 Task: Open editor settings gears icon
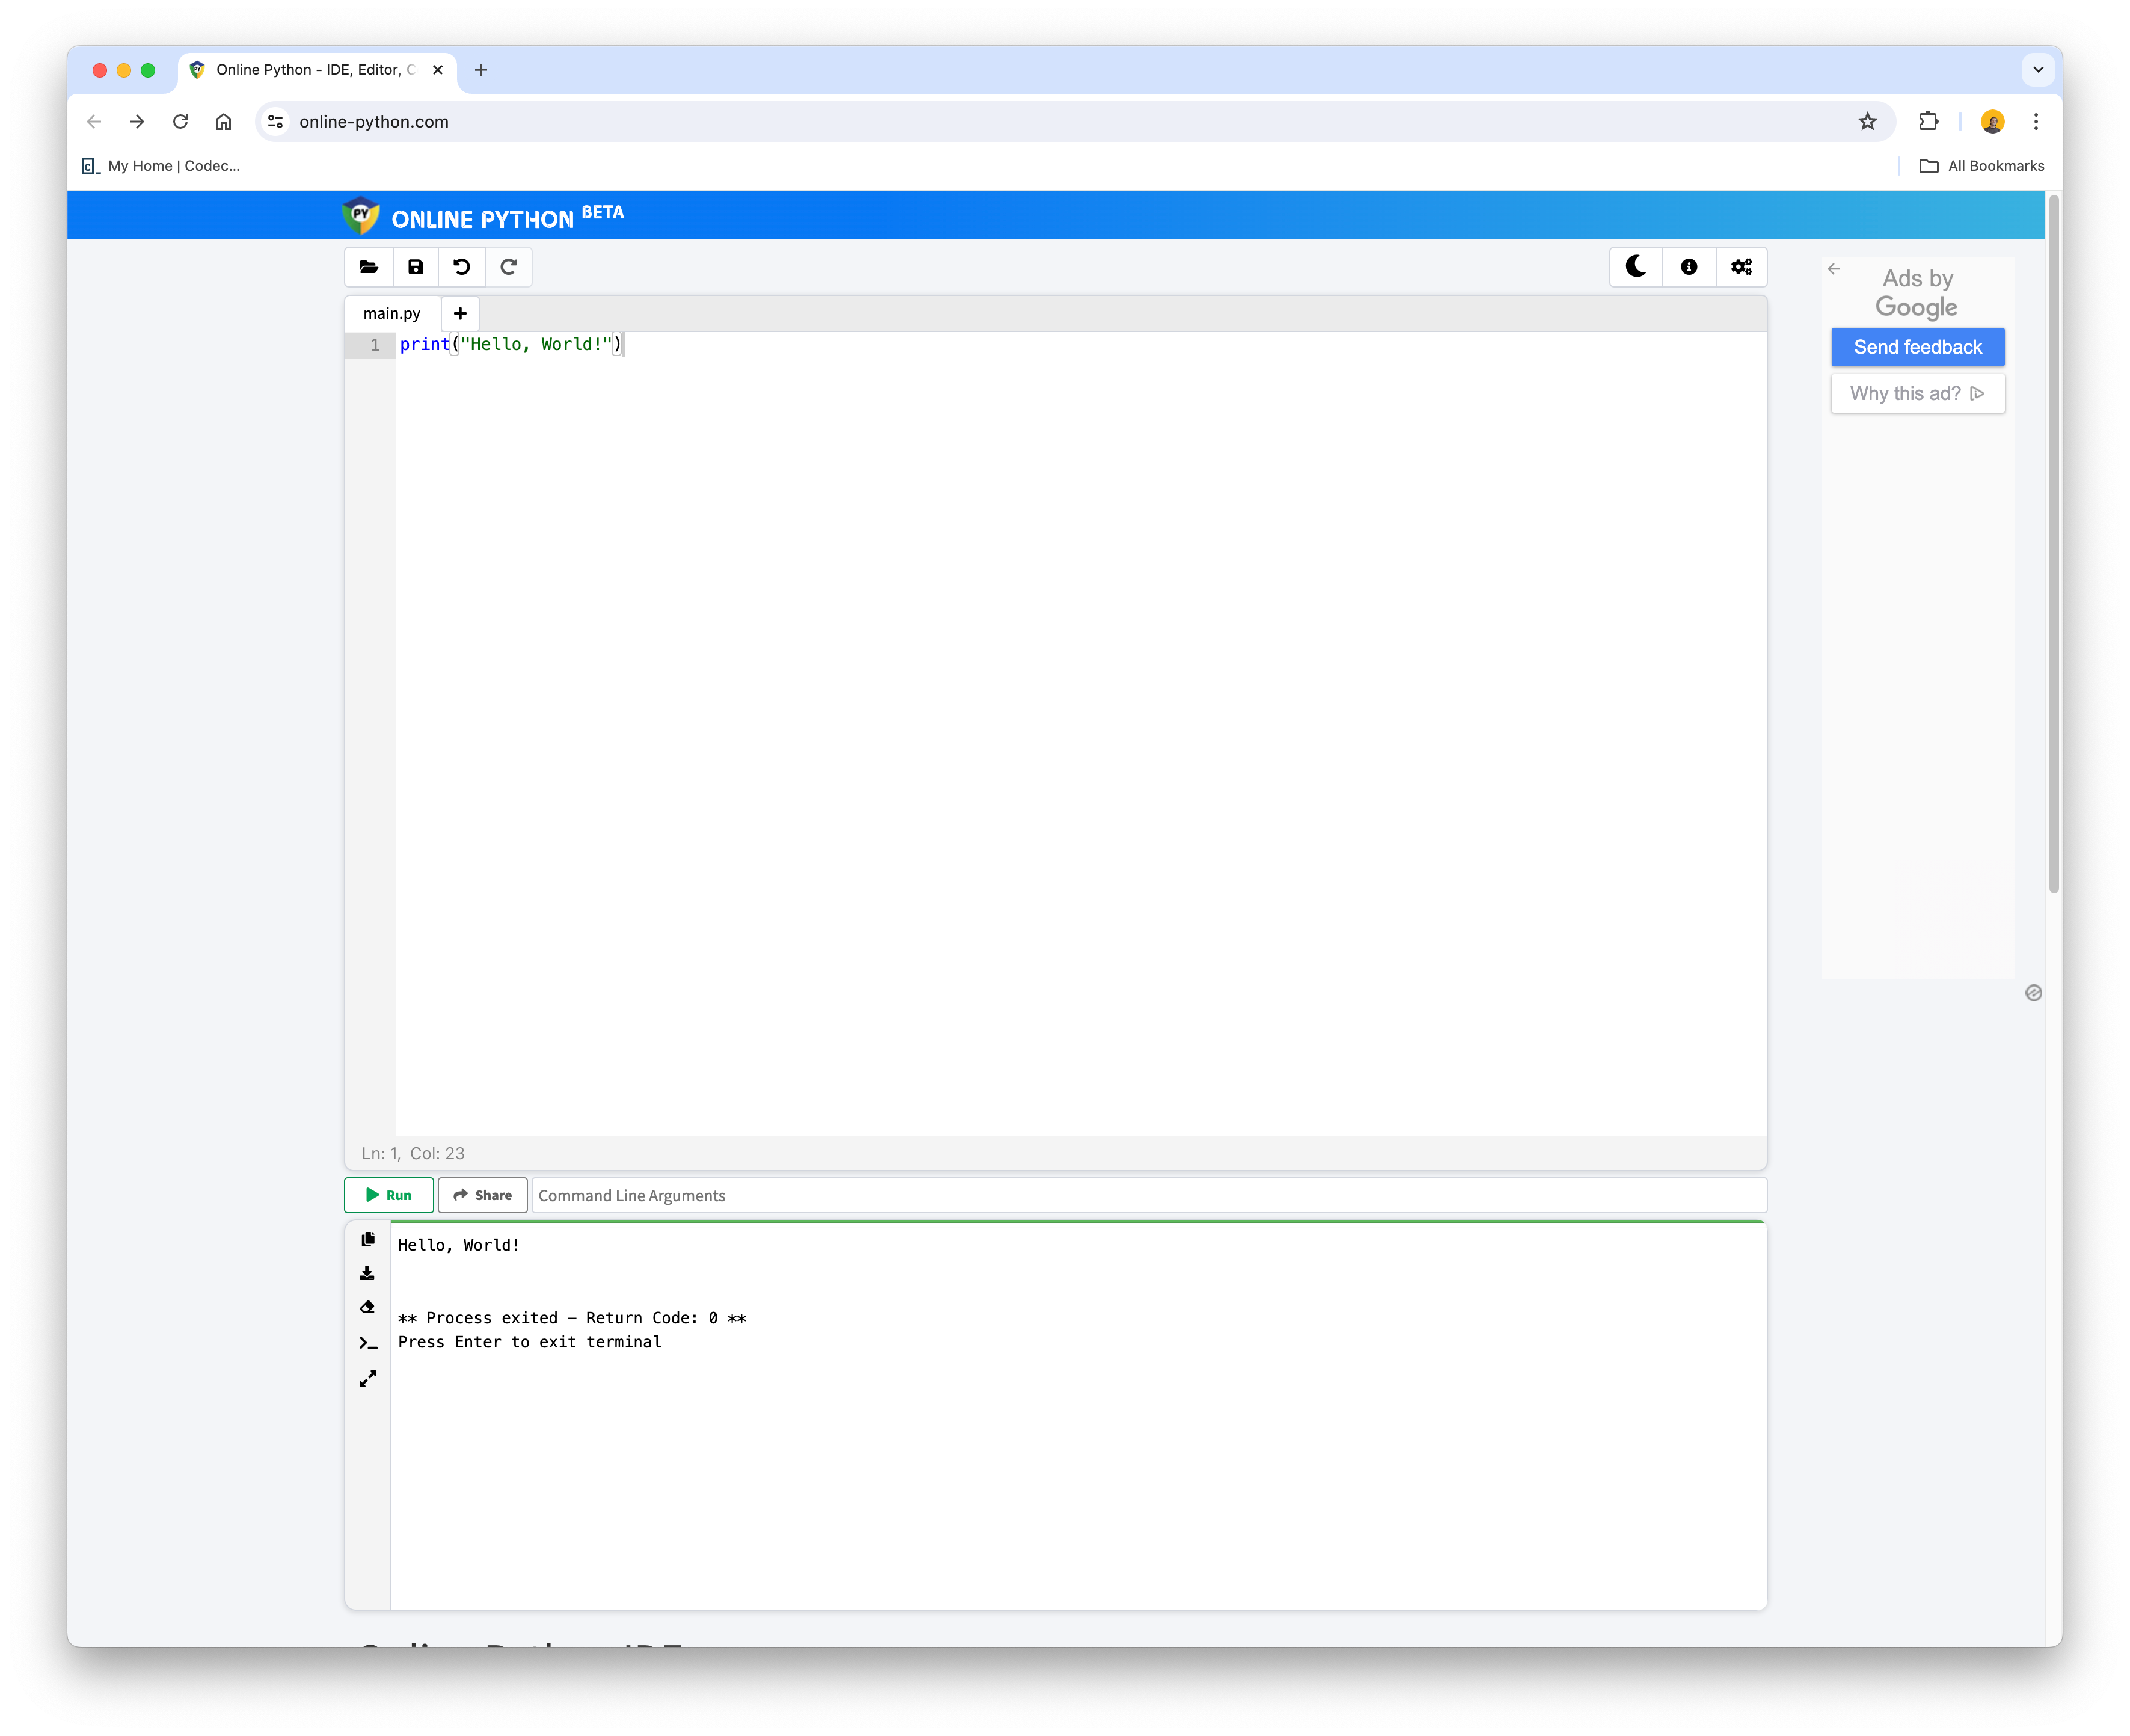click(x=1741, y=267)
